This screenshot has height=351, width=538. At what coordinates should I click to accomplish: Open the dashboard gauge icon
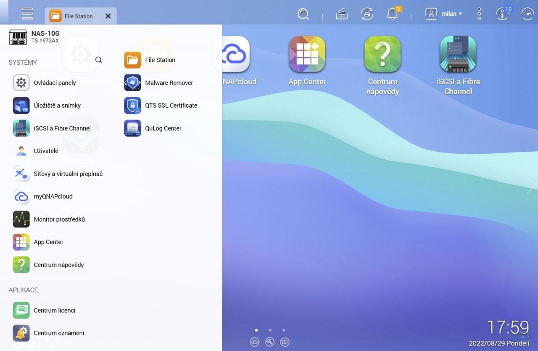(527, 14)
